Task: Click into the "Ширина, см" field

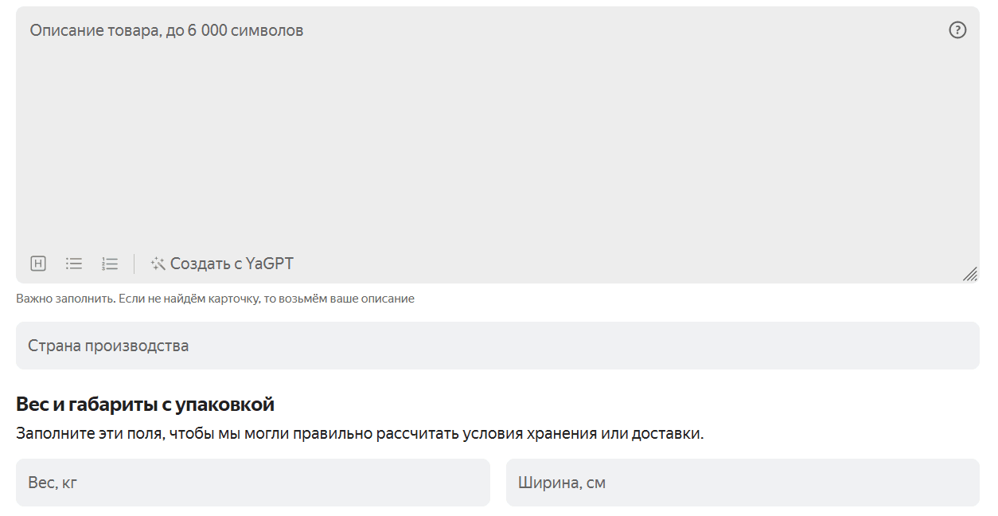Action: (743, 483)
